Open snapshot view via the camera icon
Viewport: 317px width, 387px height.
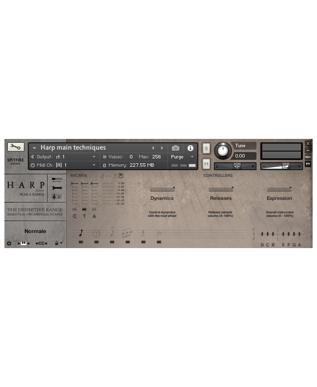(x=176, y=148)
